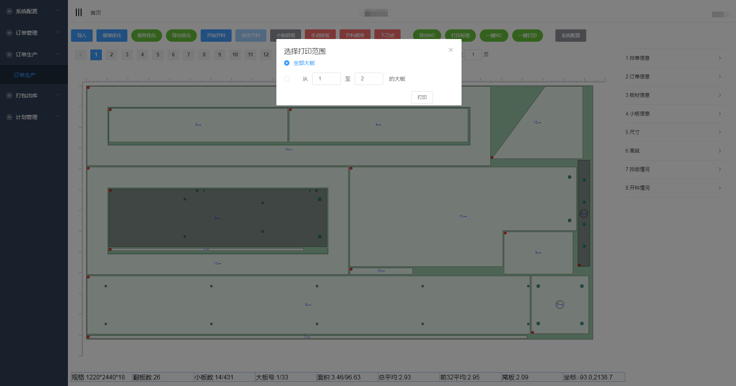Expand the 4 小板信息 section
The image size is (736, 386).
675,114
